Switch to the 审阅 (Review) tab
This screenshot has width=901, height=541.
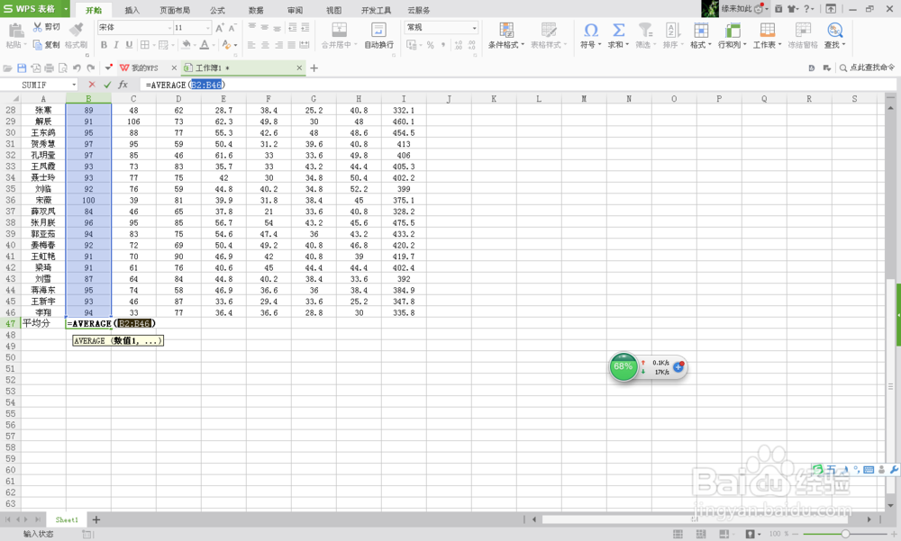click(x=295, y=10)
